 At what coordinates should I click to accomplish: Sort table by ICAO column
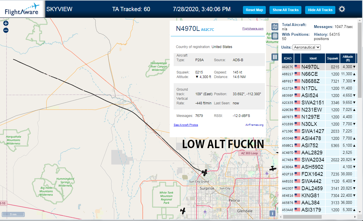click(288, 58)
